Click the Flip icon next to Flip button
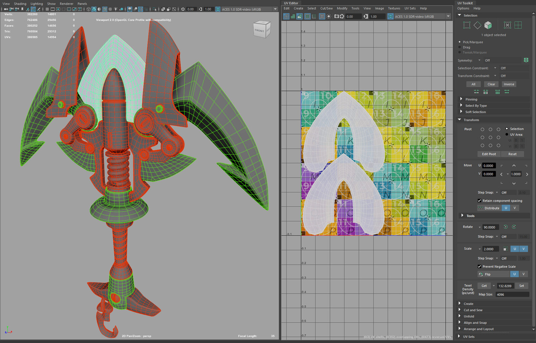Viewport: 536px width, 343px height. pos(480,274)
